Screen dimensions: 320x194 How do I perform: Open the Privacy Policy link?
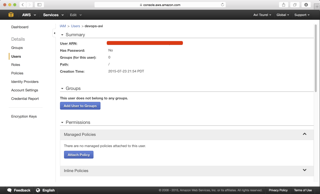click(x=278, y=190)
